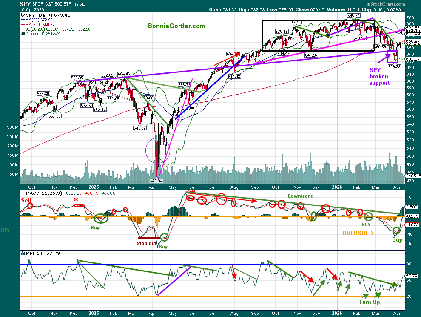Click the purple circle marking April low
The image size is (421, 317).
pos(158,150)
